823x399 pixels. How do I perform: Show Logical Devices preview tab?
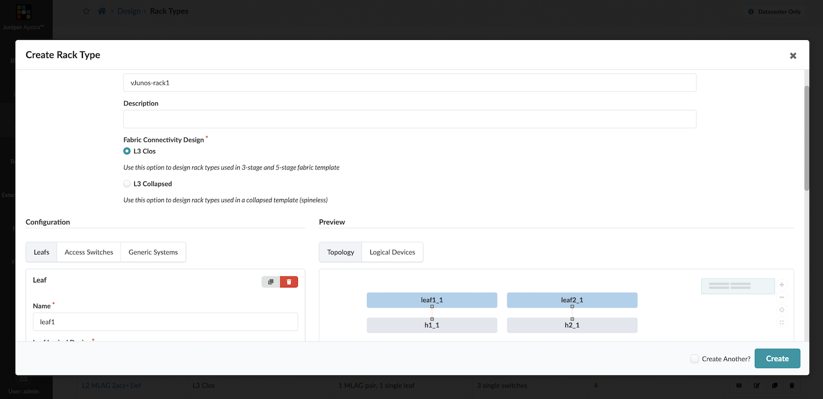pos(392,252)
